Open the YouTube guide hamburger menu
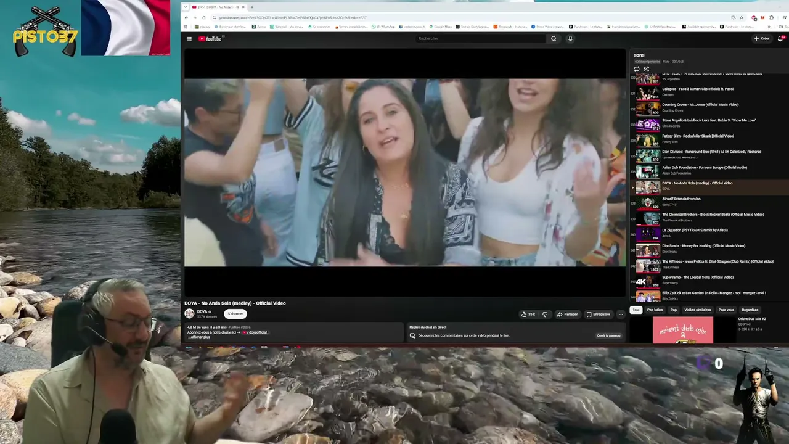This screenshot has width=789, height=444. pyautogui.click(x=189, y=39)
